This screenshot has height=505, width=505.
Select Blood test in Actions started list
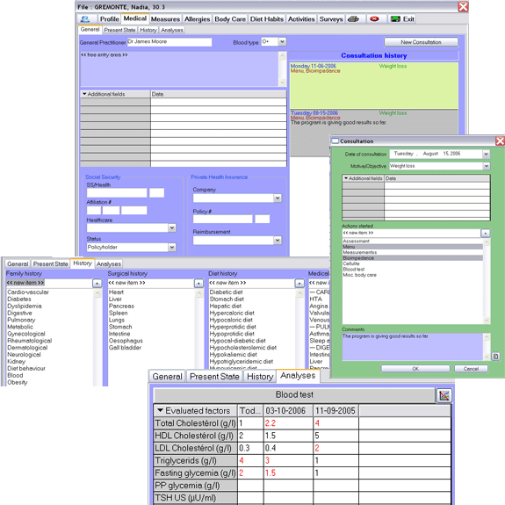pyautogui.click(x=354, y=270)
